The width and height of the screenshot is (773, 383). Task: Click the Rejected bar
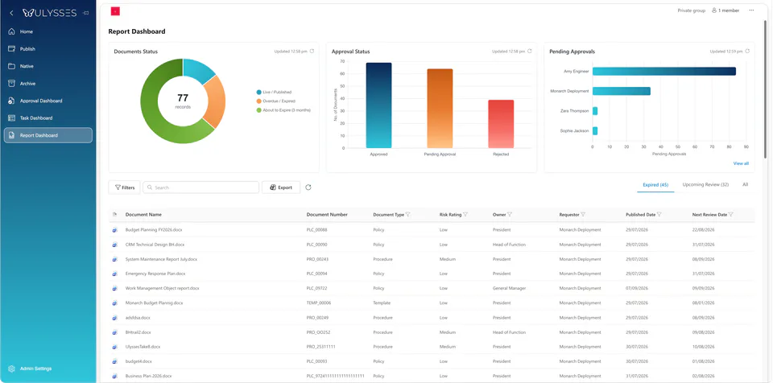click(501, 124)
